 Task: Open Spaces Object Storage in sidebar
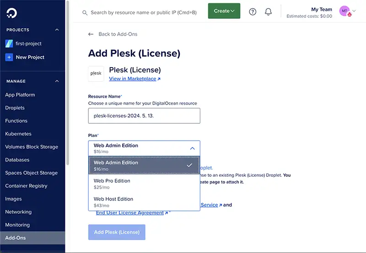(x=32, y=173)
